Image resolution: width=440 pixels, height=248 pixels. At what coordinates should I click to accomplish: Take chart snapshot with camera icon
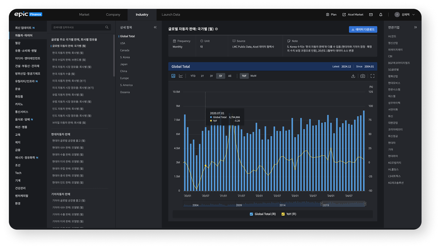(363, 76)
